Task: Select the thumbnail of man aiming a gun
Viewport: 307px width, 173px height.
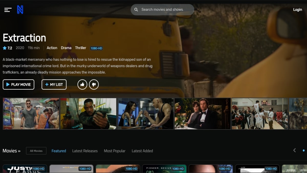Action: coord(88,114)
